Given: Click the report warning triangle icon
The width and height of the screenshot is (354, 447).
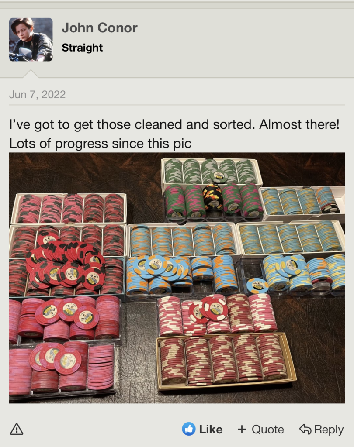Looking at the screenshot, I should [x=17, y=429].
